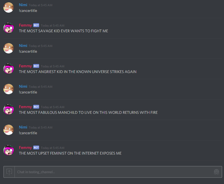Click the message ending RETURNS WITH FIRE

[88, 113]
